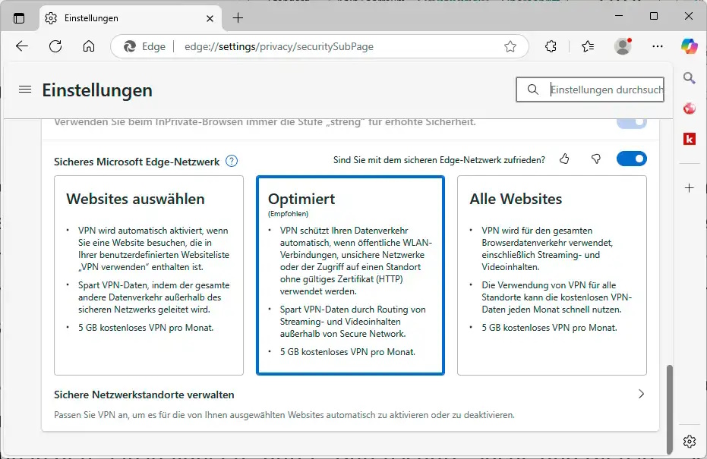Click the user profile avatar icon

(623, 46)
